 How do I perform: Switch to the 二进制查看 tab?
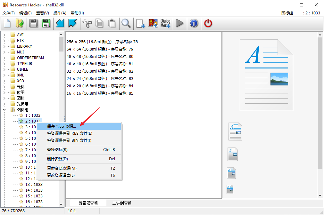121,203
